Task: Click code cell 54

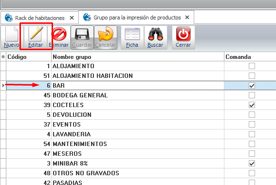Action: (x=29, y=144)
